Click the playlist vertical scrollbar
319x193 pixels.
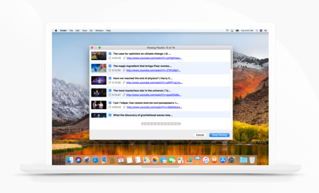click(231, 60)
